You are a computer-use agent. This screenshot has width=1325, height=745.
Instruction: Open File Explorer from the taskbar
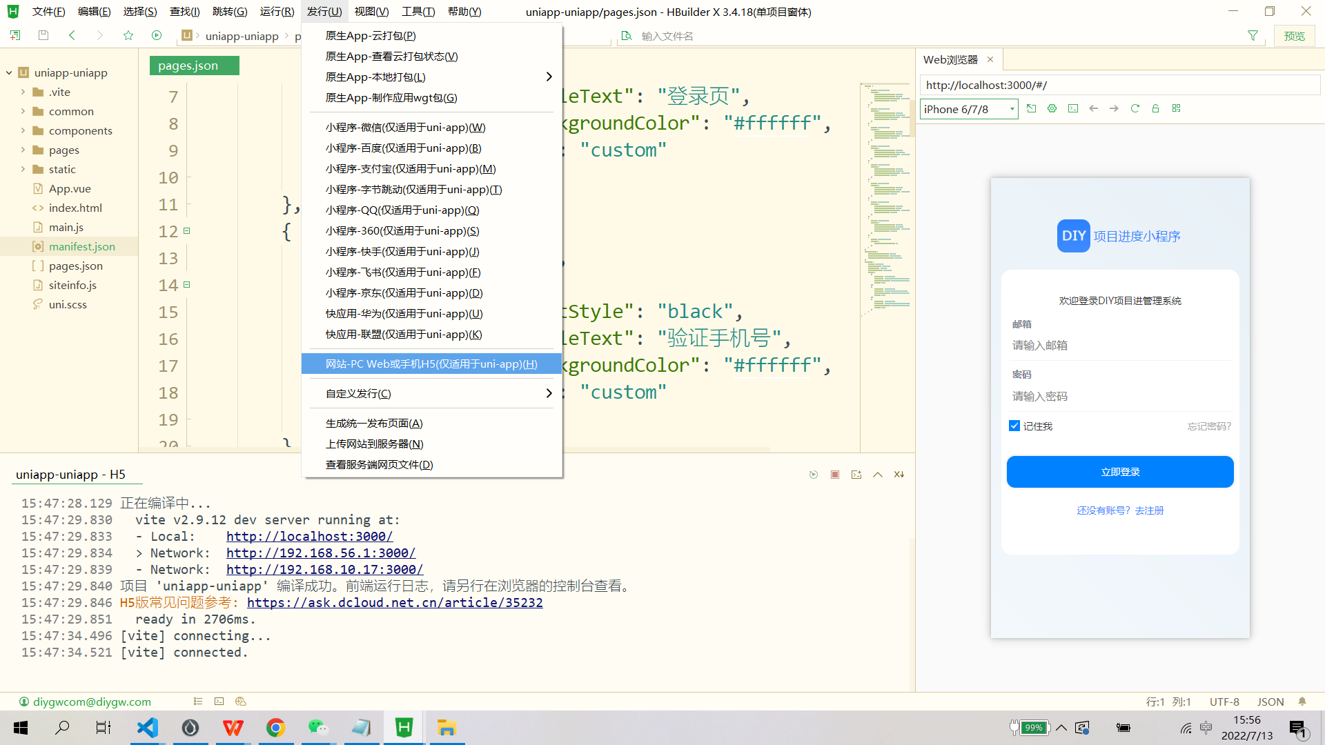pos(447,728)
